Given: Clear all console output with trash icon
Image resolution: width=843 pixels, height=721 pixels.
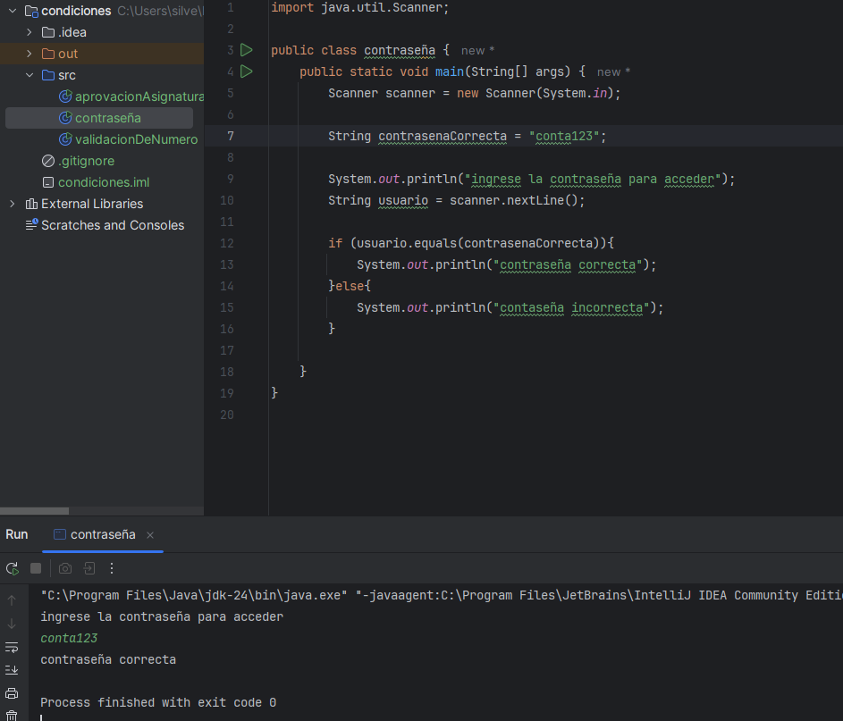Looking at the screenshot, I should point(12,716).
